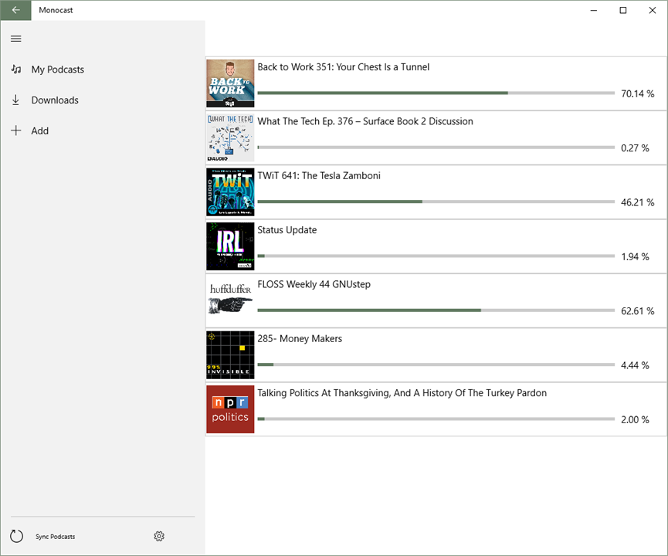Image resolution: width=668 pixels, height=556 pixels.
Task: Click the NPR politics cover thumbnail
Action: point(230,409)
